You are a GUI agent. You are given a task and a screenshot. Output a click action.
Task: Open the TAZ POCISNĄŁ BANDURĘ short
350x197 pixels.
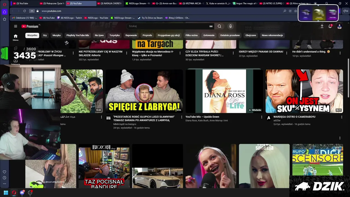pos(104,166)
